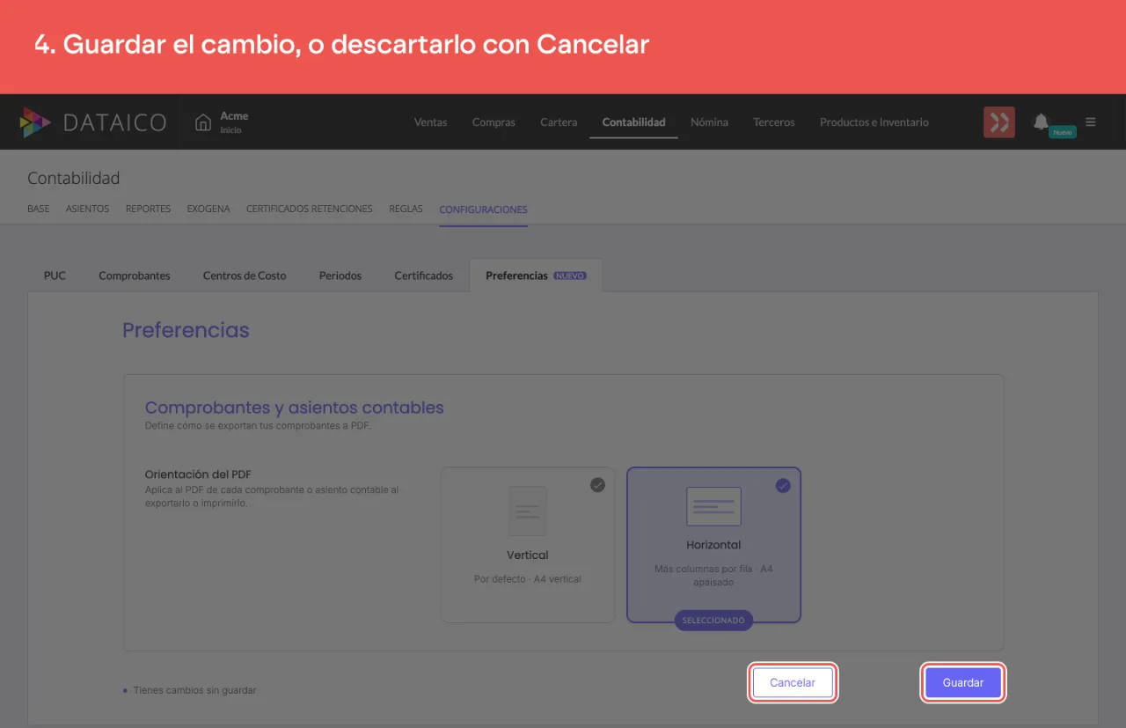Click the portrait page icon above Vertical
The width and height of the screenshot is (1126, 728).
(x=528, y=511)
